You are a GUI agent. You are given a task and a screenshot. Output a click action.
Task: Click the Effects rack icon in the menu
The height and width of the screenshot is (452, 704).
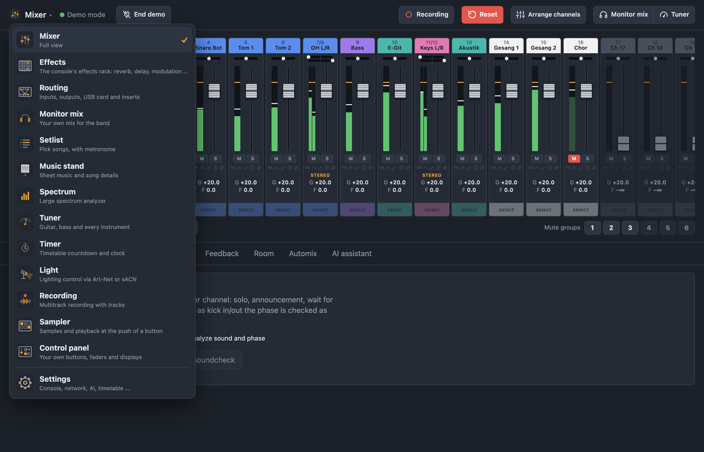coord(25,66)
